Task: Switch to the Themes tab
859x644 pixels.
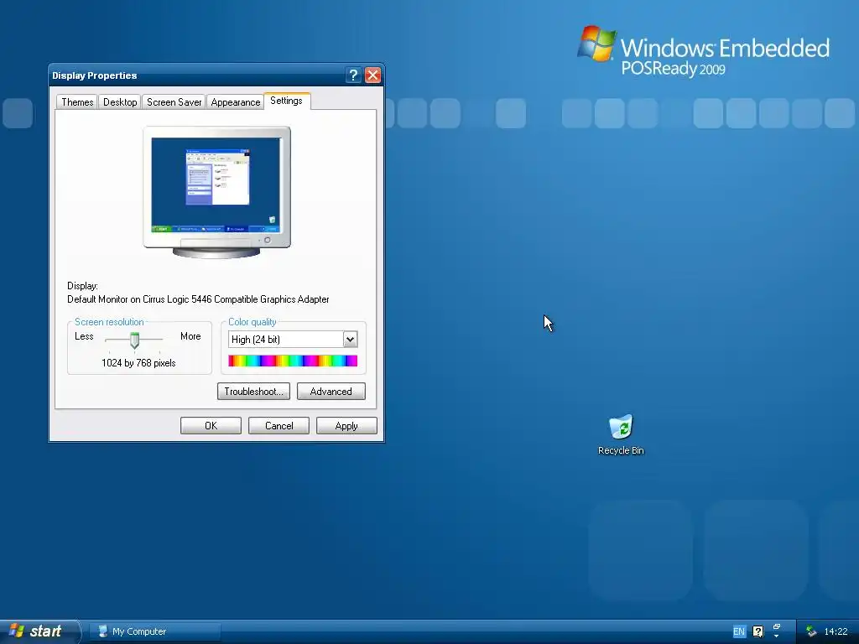Action: [77, 101]
